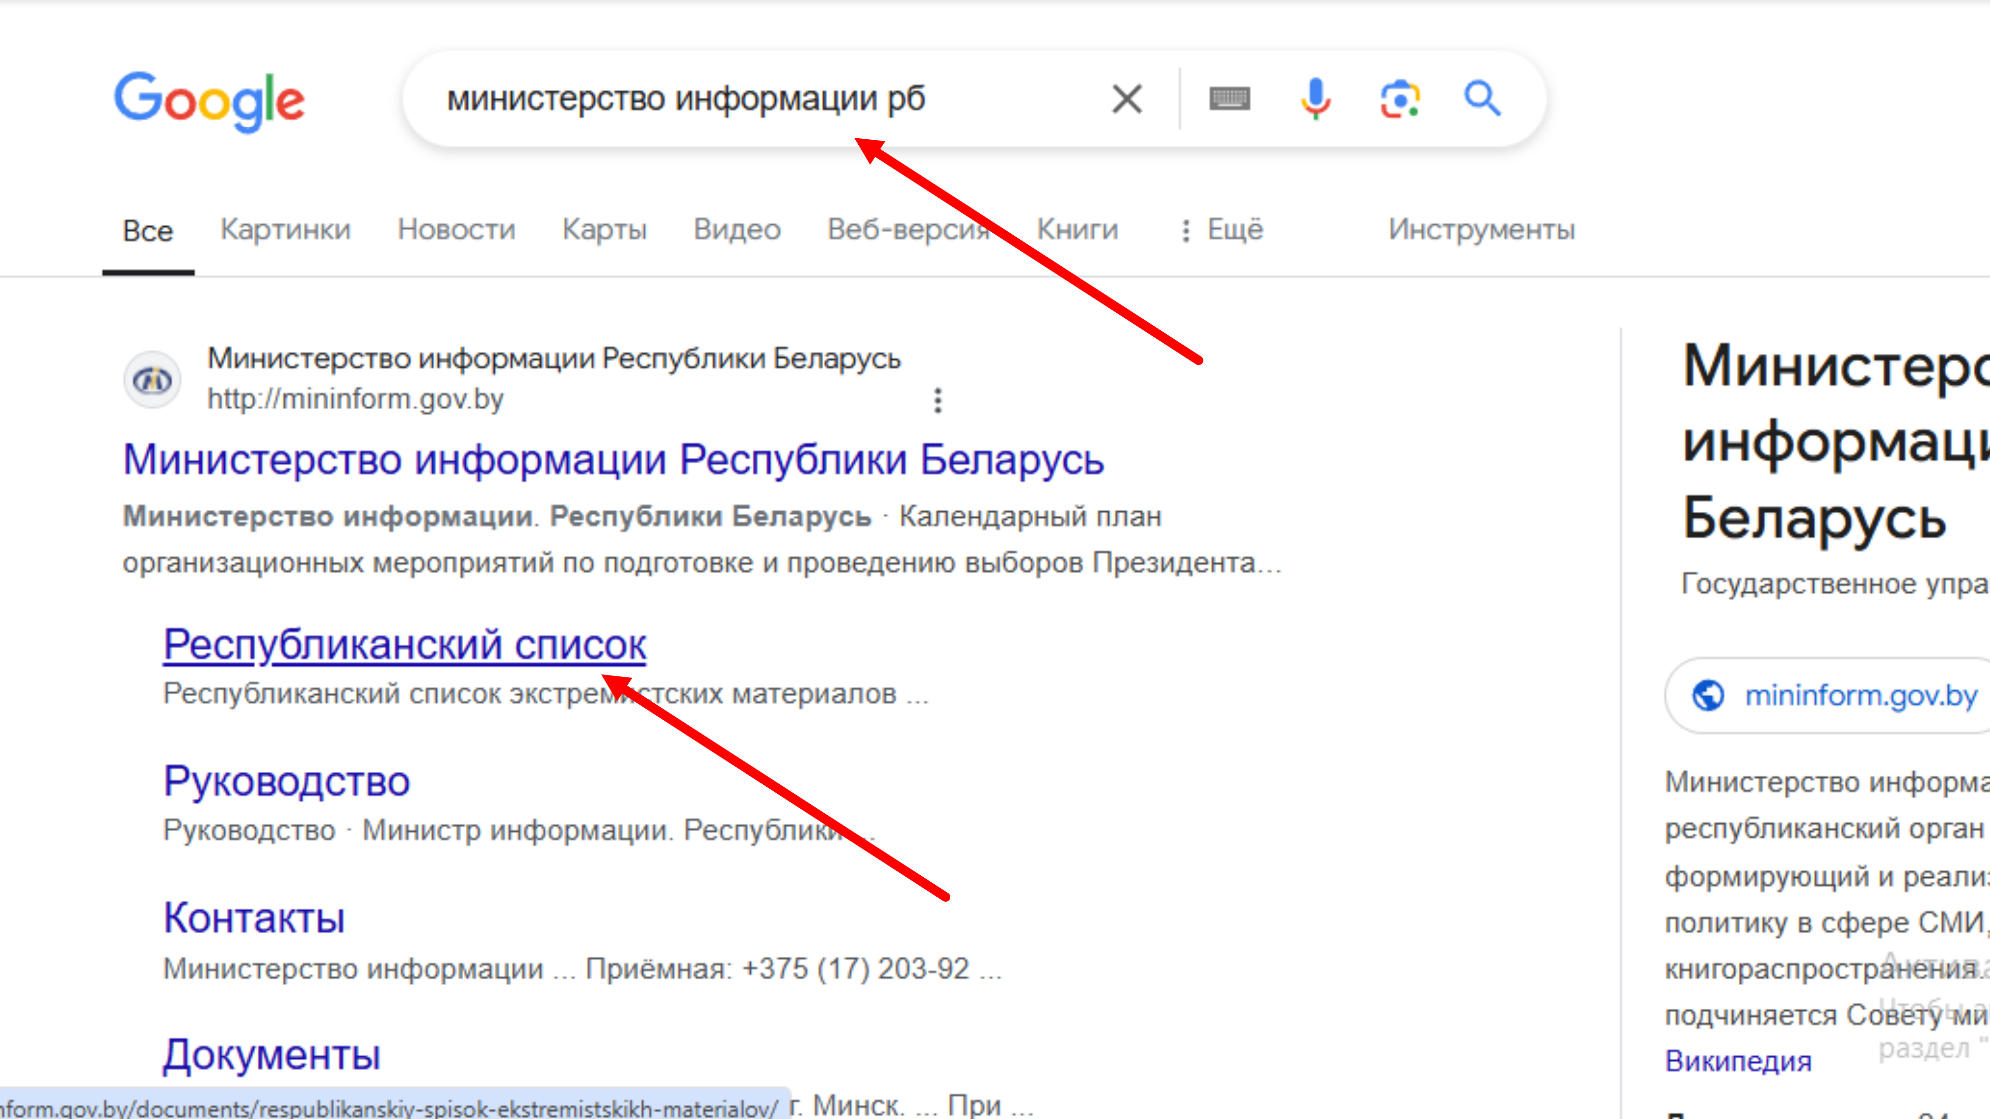Click the Google logo
Viewport: 1990px width, 1119px height.
point(209,100)
